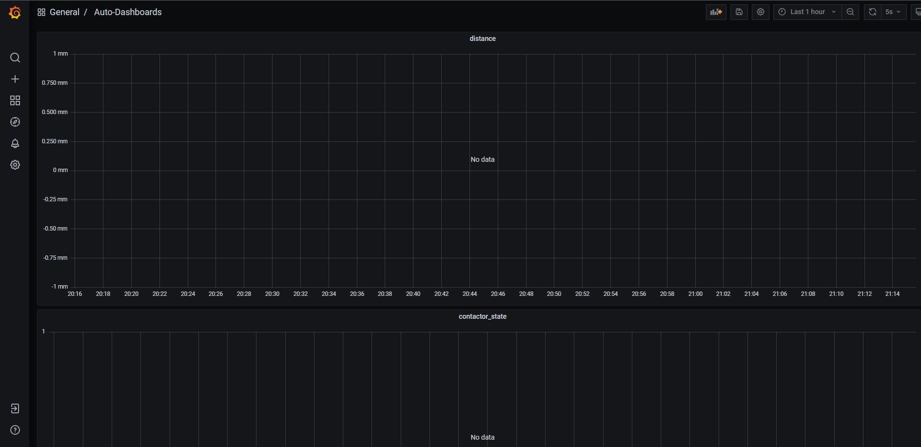Click the Create plus icon in sidebar

pos(15,79)
